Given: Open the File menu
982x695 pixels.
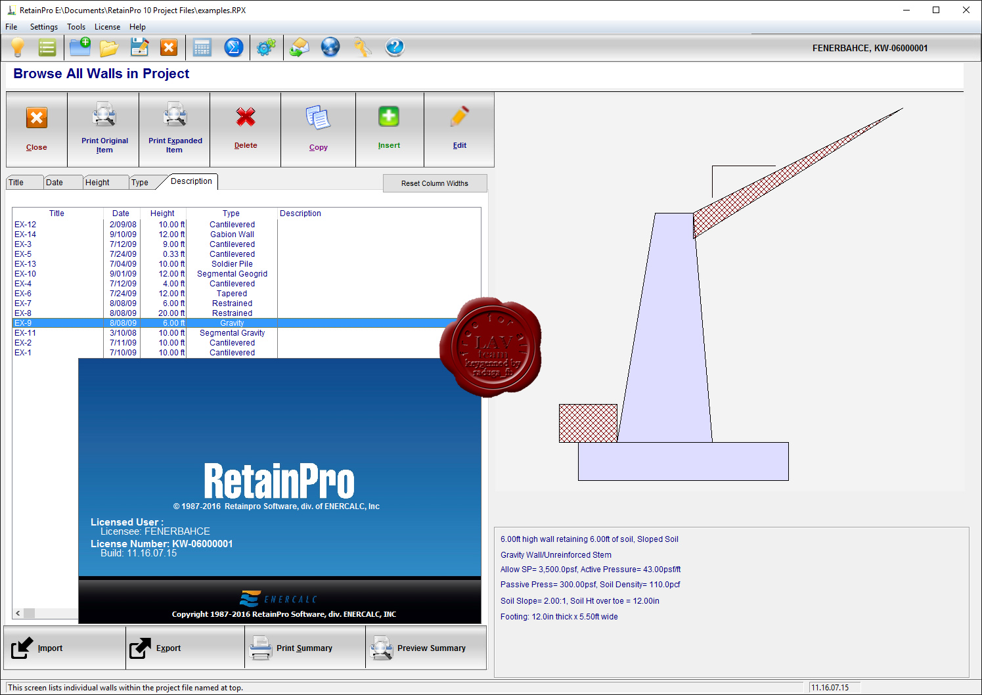Looking at the screenshot, I should pos(11,27).
